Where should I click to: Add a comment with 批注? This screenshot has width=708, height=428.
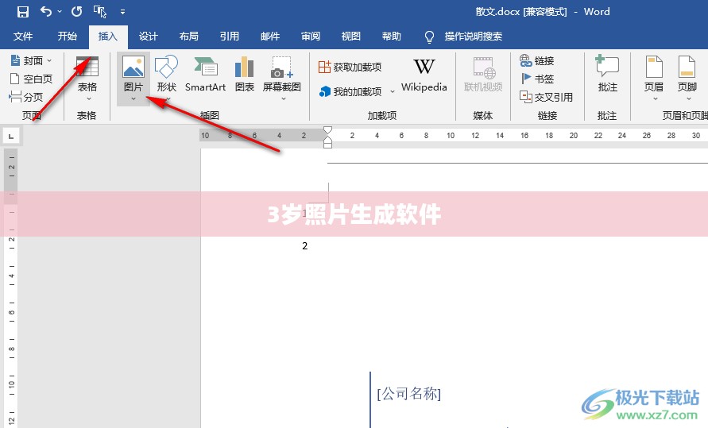pyautogui.click(x=607, y=74)
